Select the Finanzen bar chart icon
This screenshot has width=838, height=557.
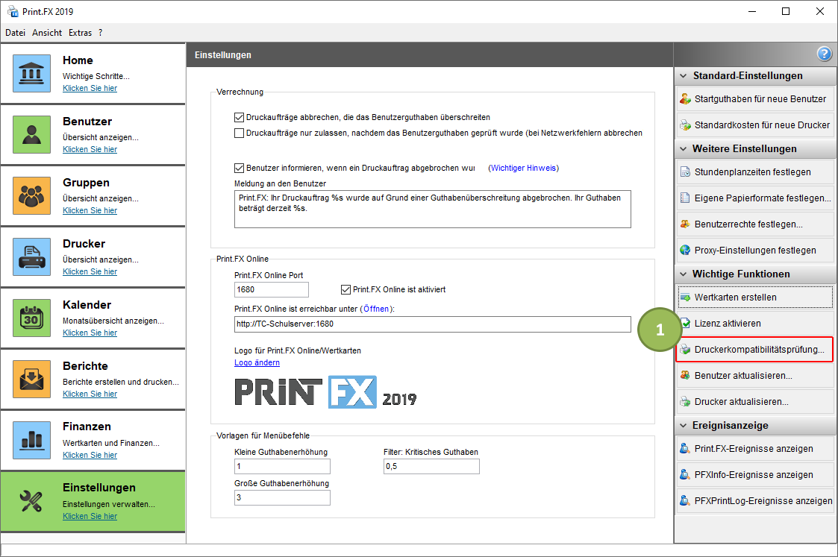click(31, 440)
